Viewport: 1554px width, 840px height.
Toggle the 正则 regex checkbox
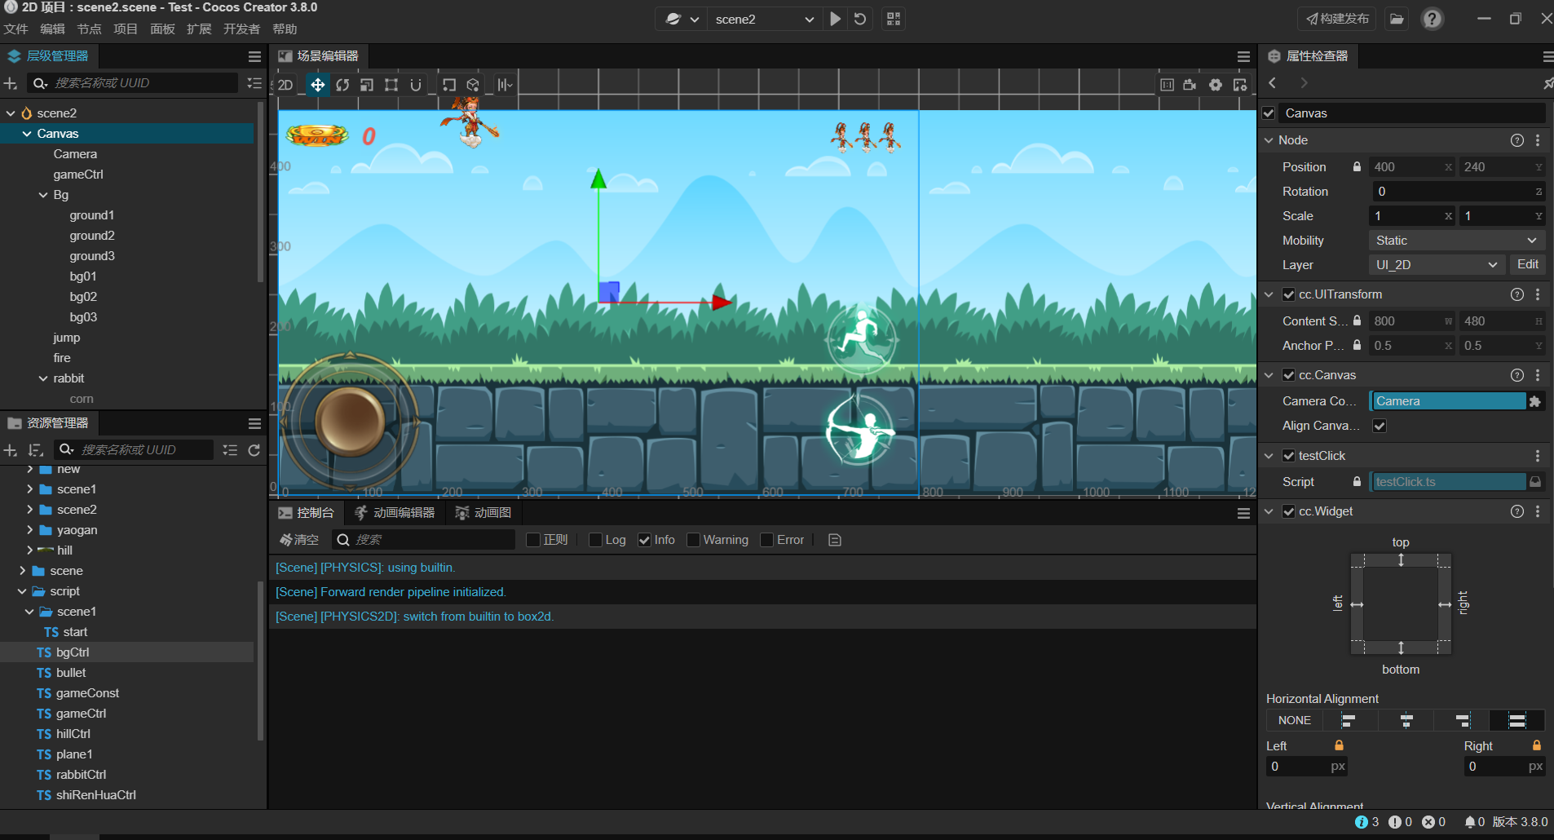[533, 540]
